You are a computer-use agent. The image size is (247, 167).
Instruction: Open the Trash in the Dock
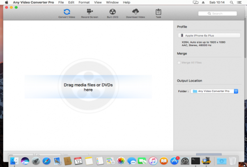pos(232,161)
